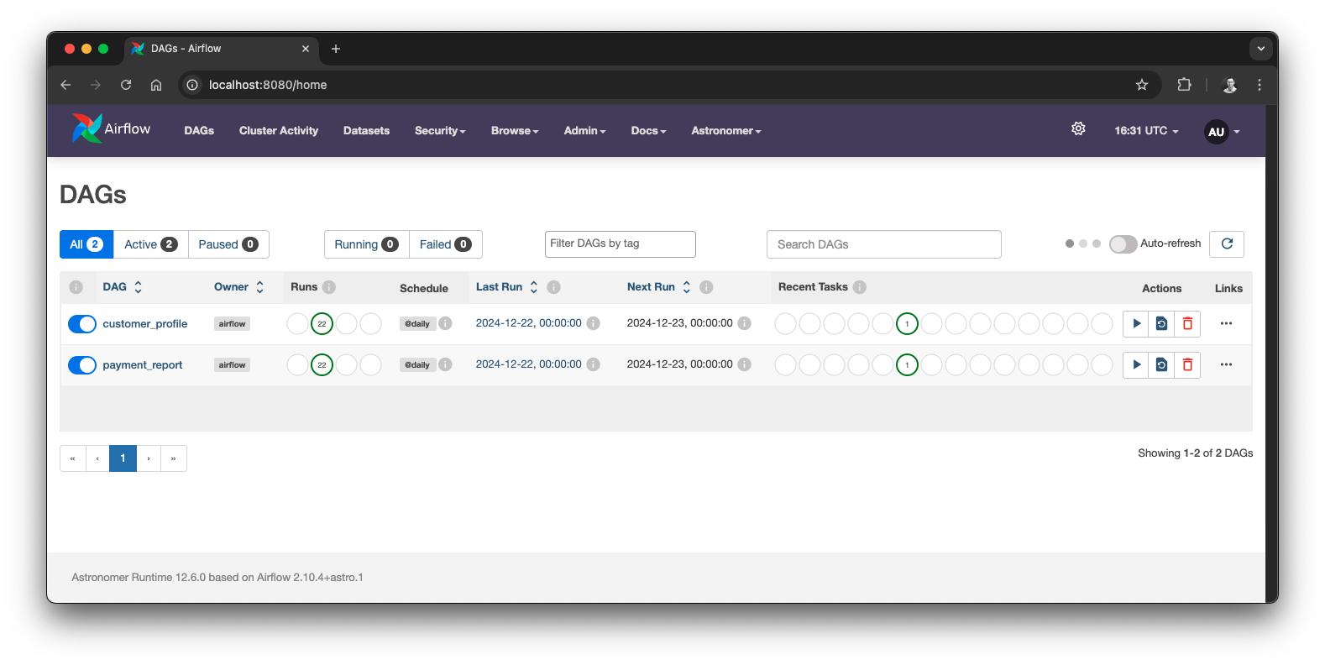The height and width of the screenshot is (665, 1325).
Task: Enable the Auto-refresh switch
Action: [x=1123, y=243]
